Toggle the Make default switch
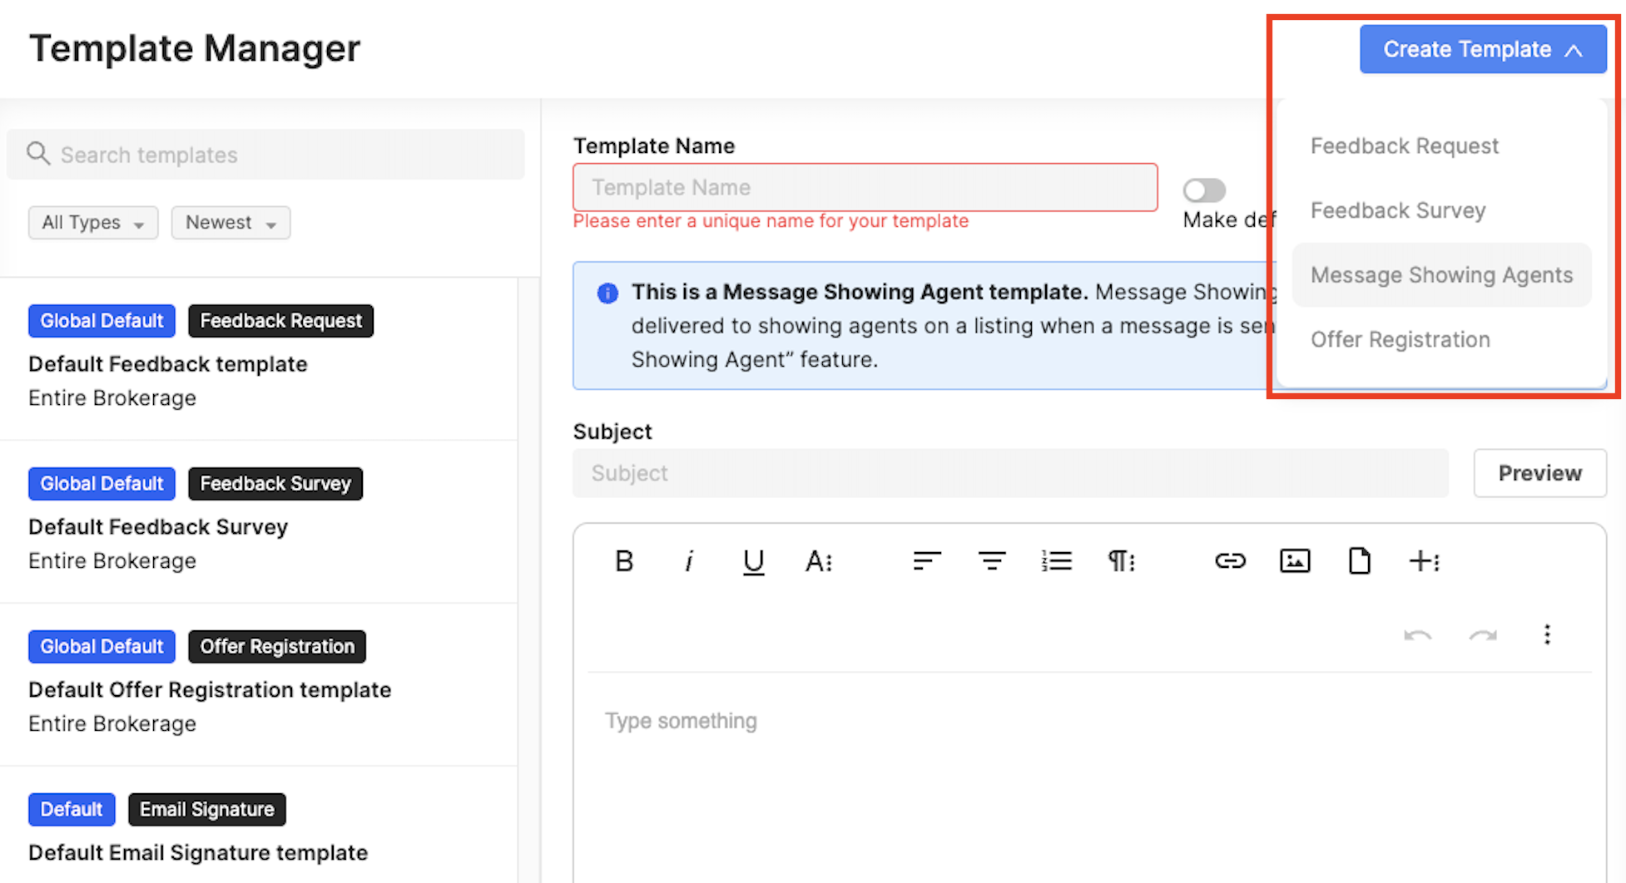 tap(1204, 190)
